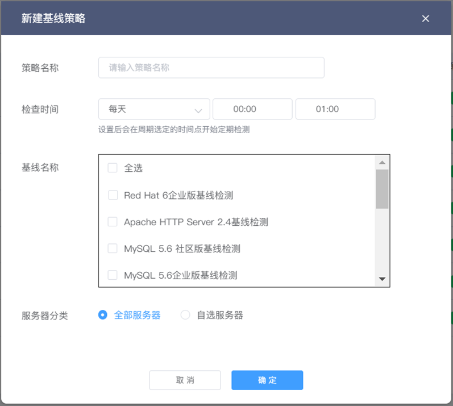Close the 新建基线策略 dialog with X icon
453x406 pixels.
[x=425, y=19]
